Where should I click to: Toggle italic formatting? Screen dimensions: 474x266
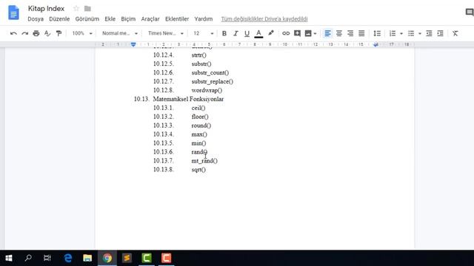tap(236, 33)
